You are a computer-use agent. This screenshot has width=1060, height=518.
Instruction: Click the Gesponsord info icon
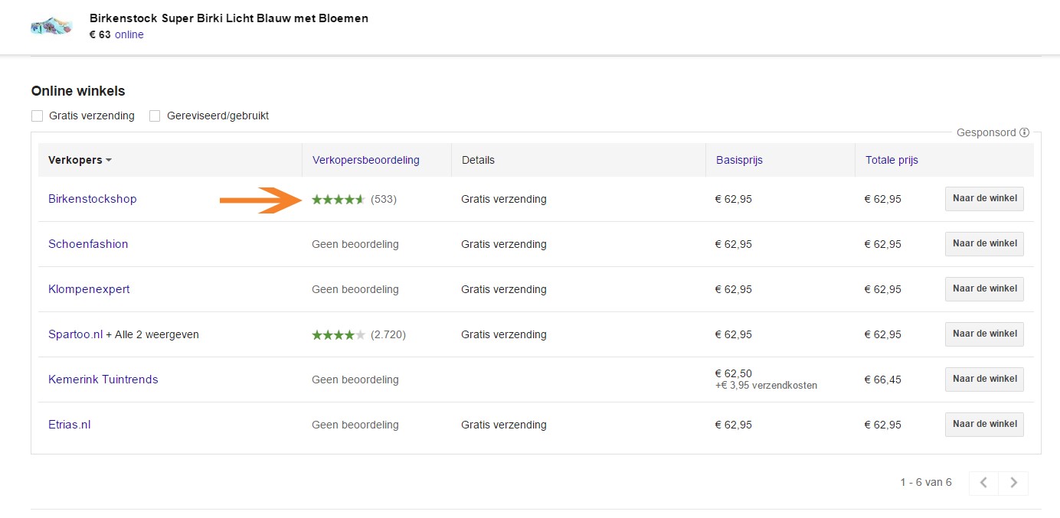1025,132
